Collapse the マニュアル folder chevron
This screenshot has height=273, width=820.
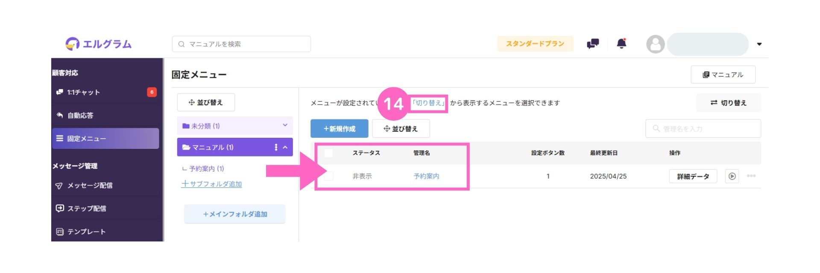[285, 147]
